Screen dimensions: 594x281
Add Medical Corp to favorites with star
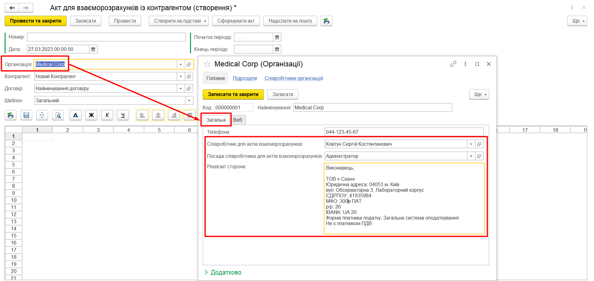point(207,64)
